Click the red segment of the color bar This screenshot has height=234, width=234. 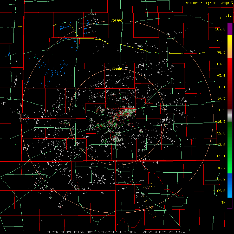pyautogui.click(x=230, y=83)
